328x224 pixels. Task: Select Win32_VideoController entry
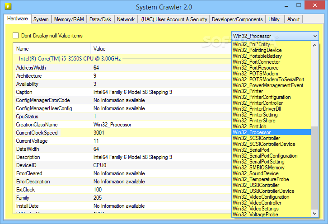(x=272, y=202)
